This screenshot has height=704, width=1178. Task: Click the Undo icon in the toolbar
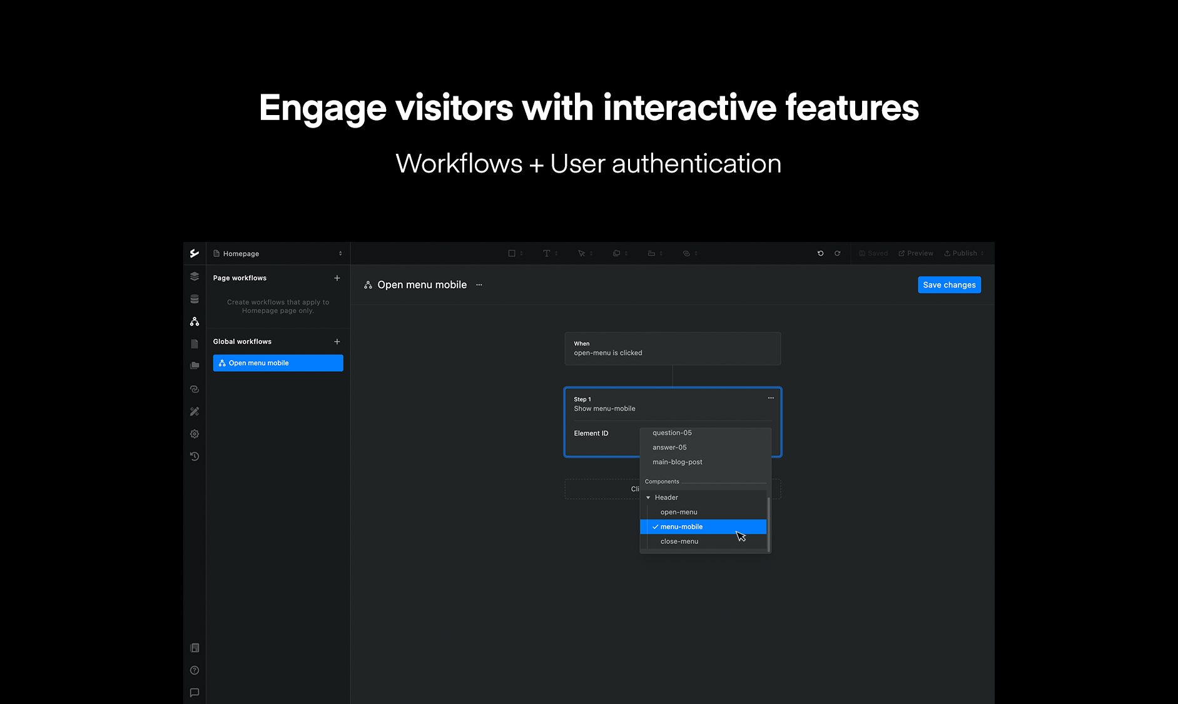pos(820,253)
